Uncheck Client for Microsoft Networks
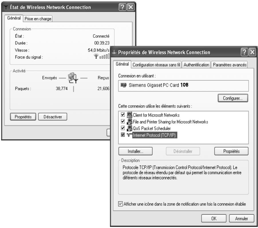 point(123,114)
